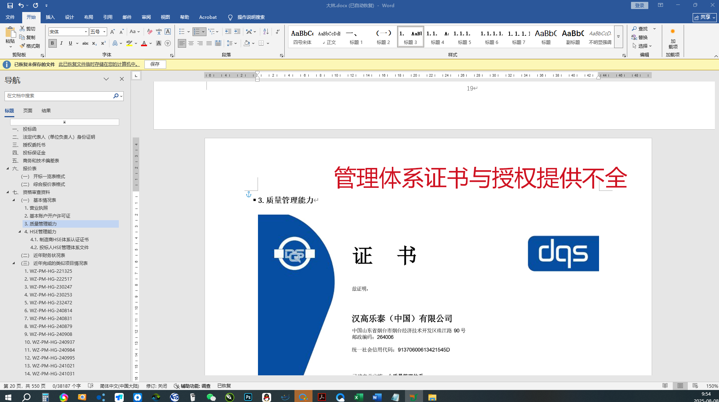Click the Replace tool in the editing group
719x402 pixels.
pyautogui.click(x=640, y=37)
